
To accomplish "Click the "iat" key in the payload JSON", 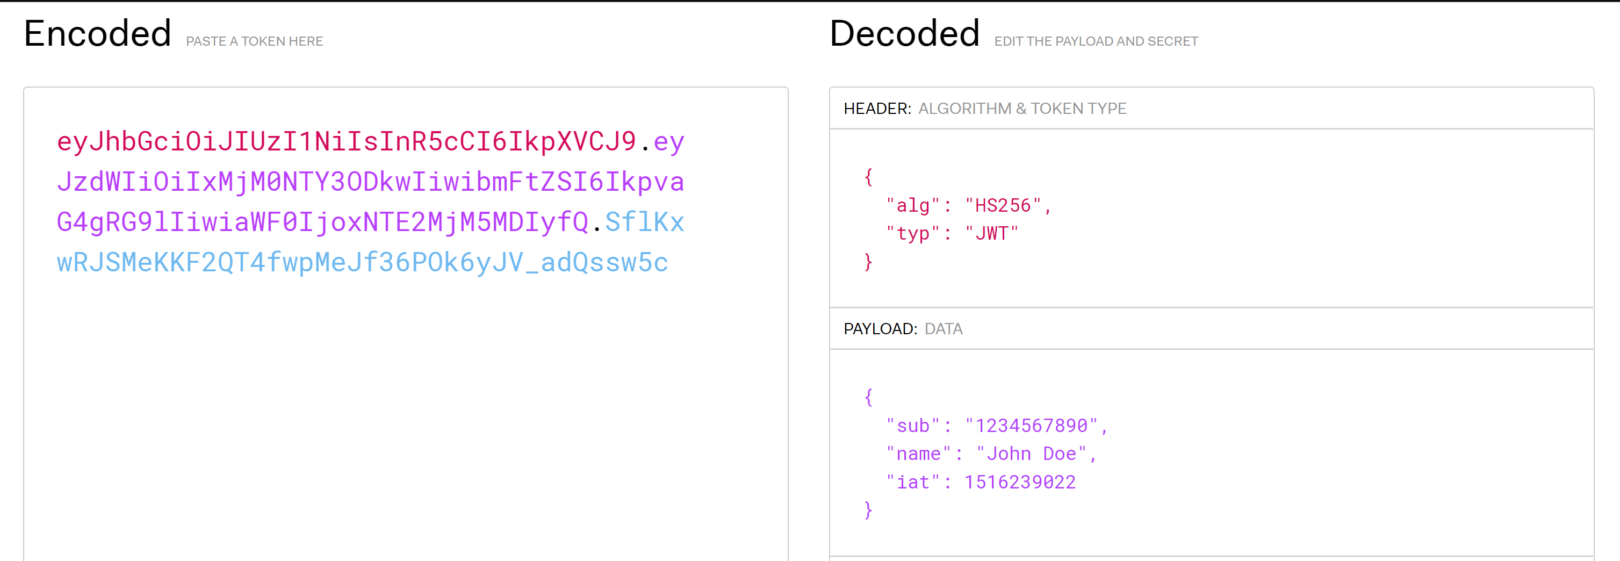I will tap(912, 483).
